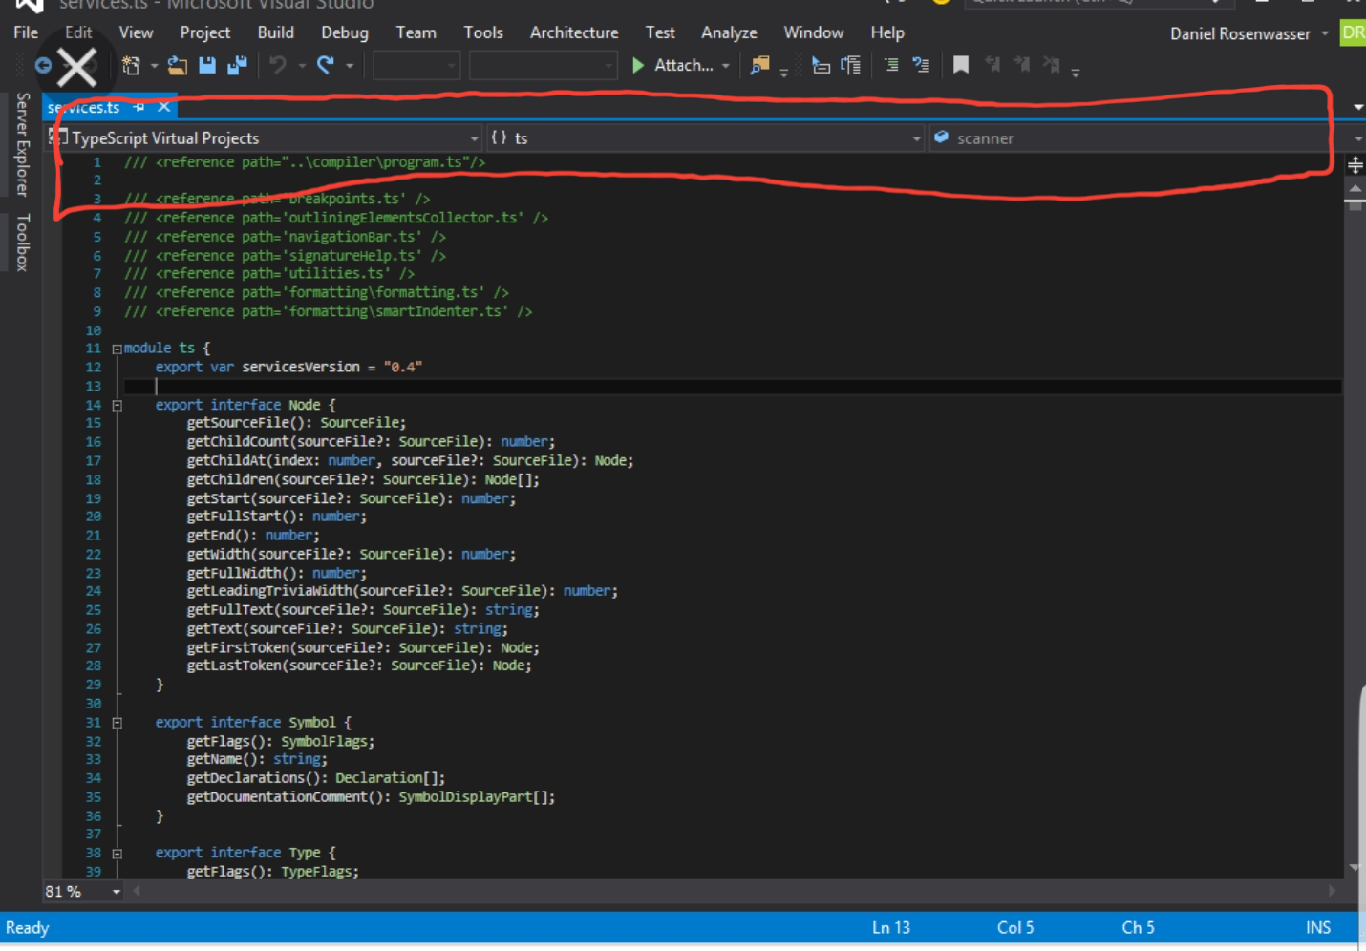This screenshot has height=951, width=1366.
Task: Open the Build menu
Action: (276, 32)
